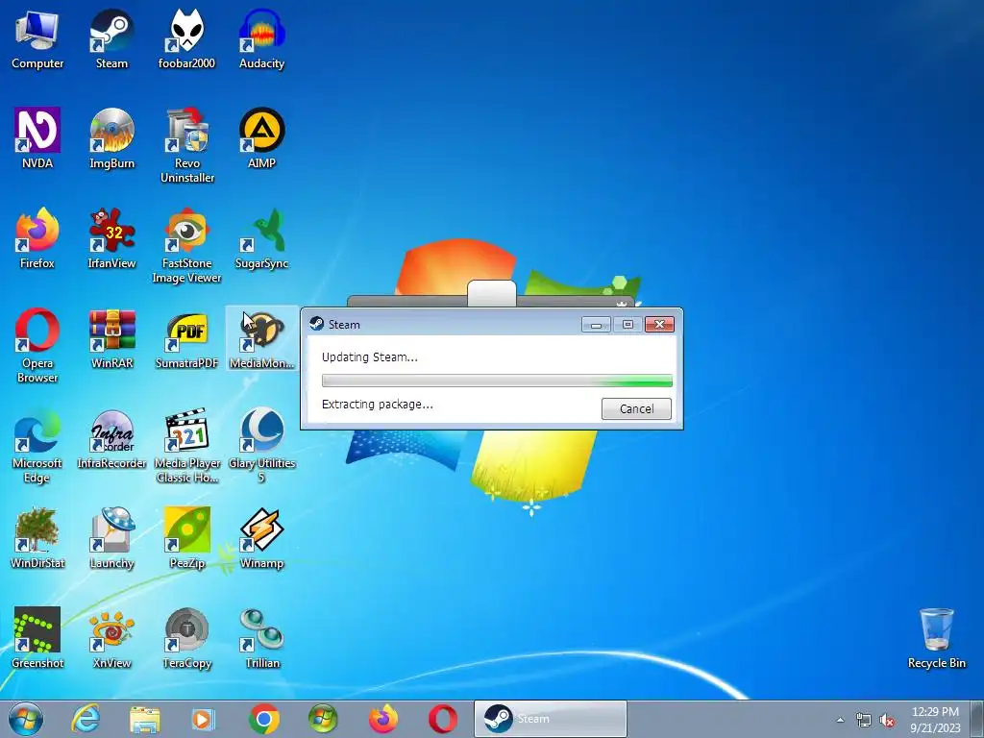
Task: Select the WinRAR desktop shortcut
Action: pyautogui.click(x=111, y=338)
